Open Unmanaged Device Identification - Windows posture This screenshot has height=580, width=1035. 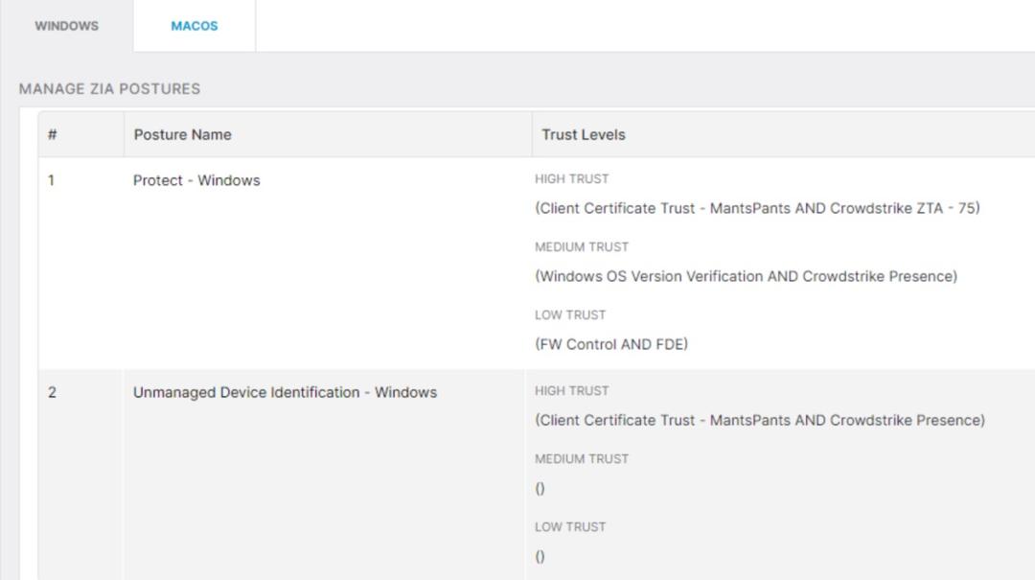[285, 392]
